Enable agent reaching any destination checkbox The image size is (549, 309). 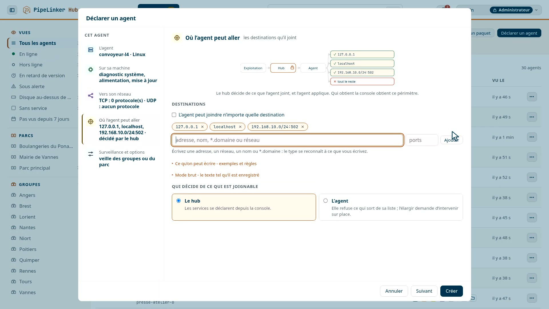(x=174, y=115)
